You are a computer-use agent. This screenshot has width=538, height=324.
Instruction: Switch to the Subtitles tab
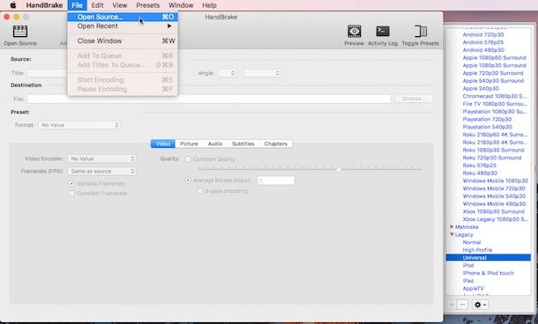tap(243, 144)
